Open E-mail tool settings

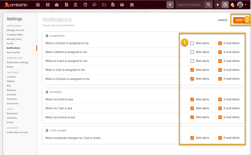pos(10,122)
